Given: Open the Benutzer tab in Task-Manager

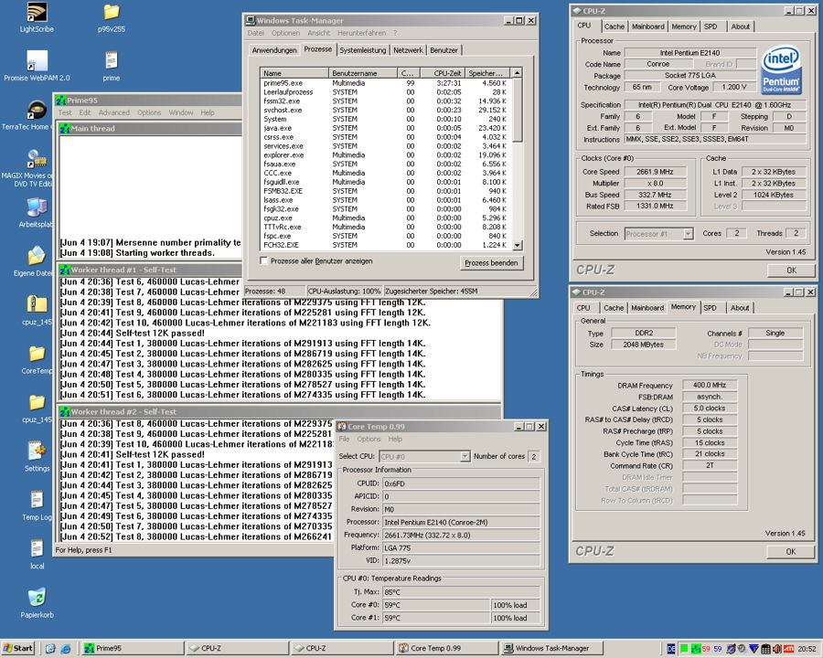Looking at the screenshot, I should click(444, 50).
